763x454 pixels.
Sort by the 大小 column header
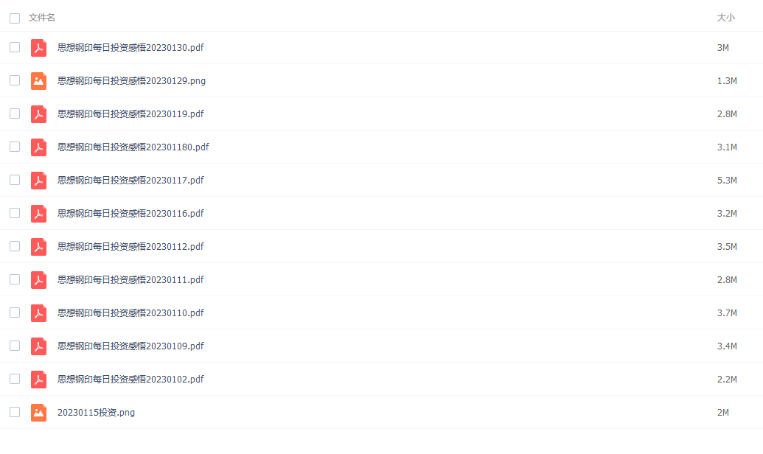pos(725,18)
